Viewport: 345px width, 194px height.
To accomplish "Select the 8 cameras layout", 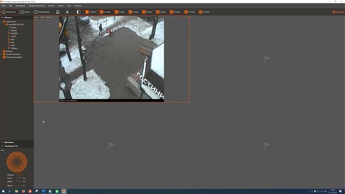I will pyautogui.click(x=147, y=12).
